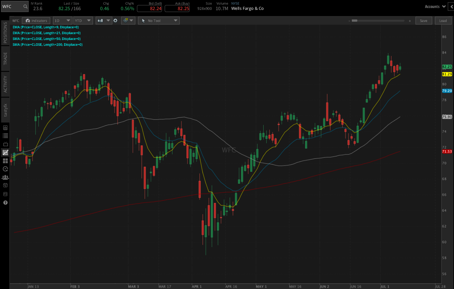
Task: Click the history clock icon in the sidebar
Action: (x=5, y=169)
